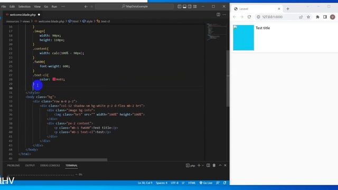
Task: Click the broken image thumbnail in page
Action: tap(243, 37)
